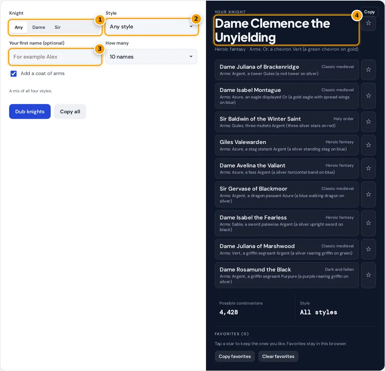Select the Dame Isabel Montague name
385x371 pixels.
coord(250,90)
